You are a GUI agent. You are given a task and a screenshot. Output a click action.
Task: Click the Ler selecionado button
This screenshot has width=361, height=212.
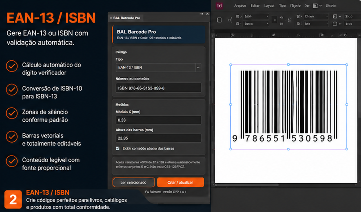134,182
